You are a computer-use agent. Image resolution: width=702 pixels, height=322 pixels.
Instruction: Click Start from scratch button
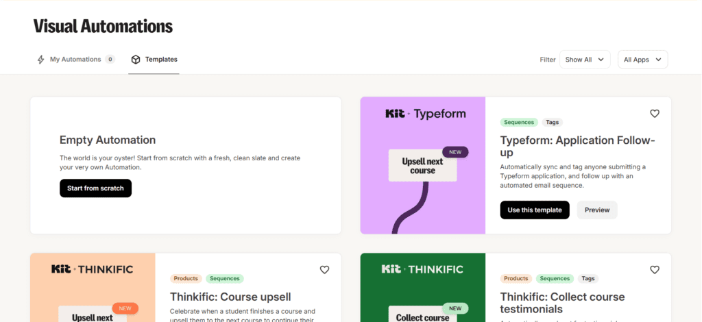pos(95,188)
